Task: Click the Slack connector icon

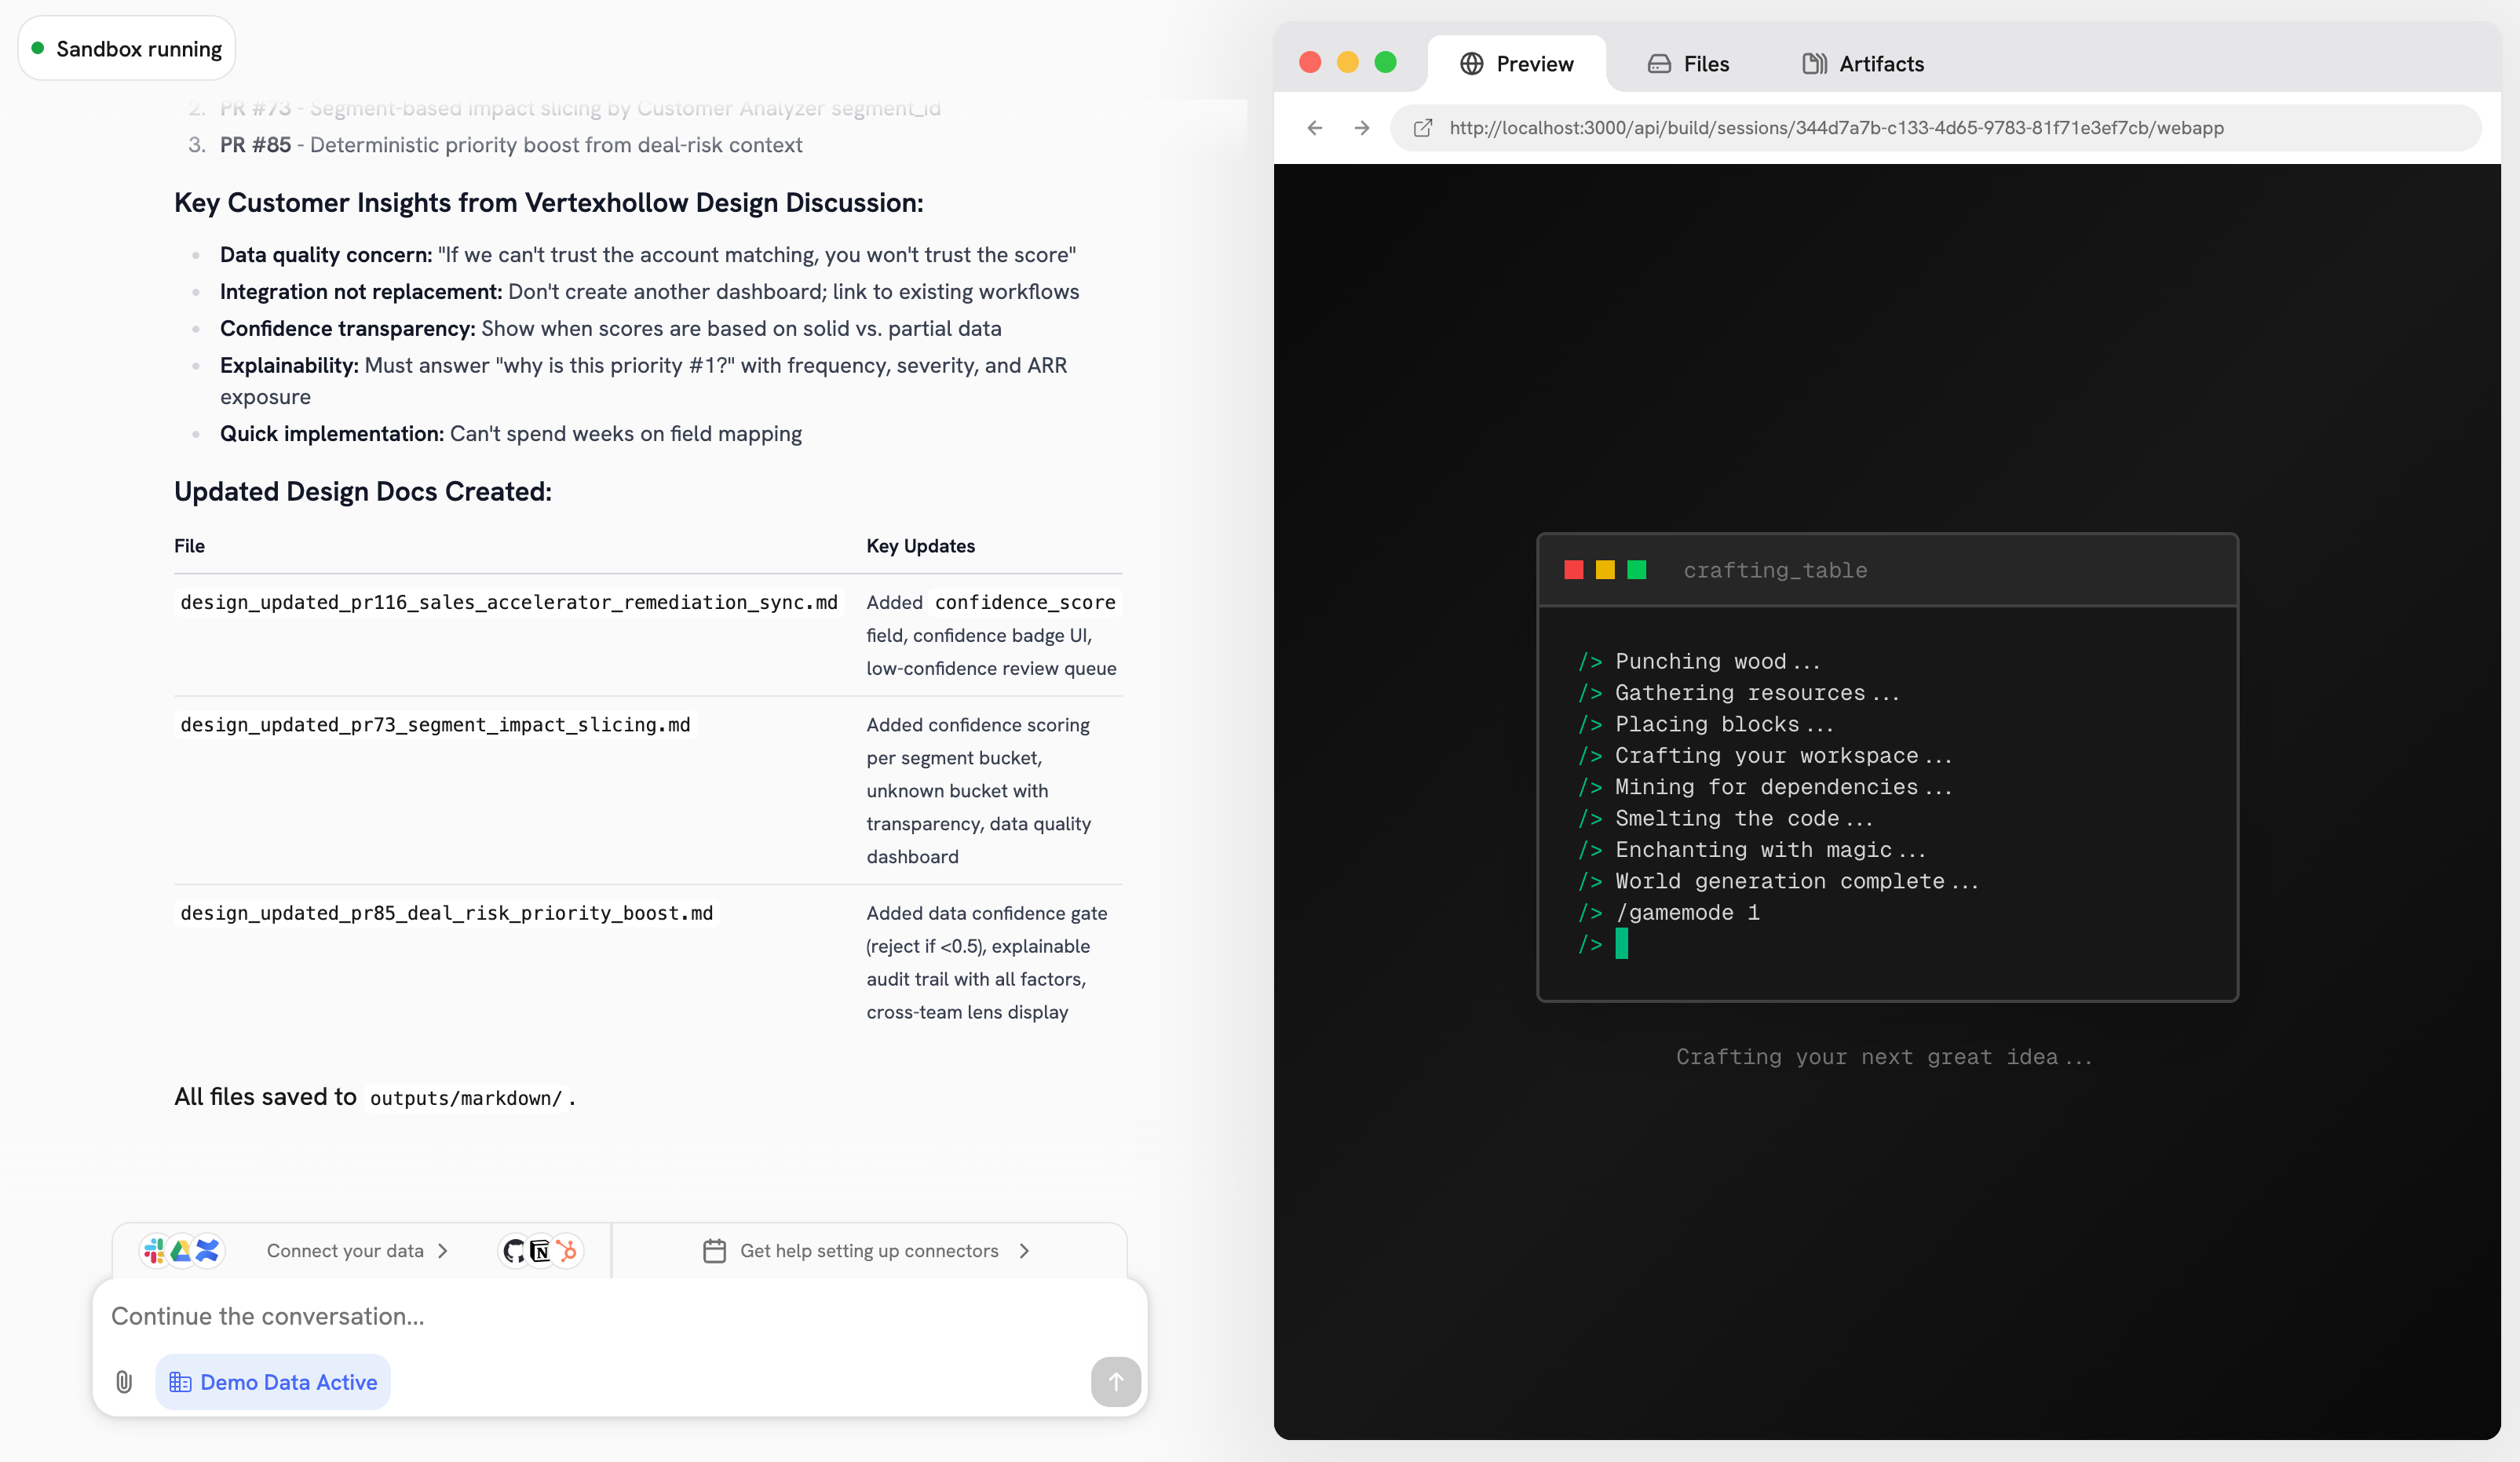Action: [155, 1250]
